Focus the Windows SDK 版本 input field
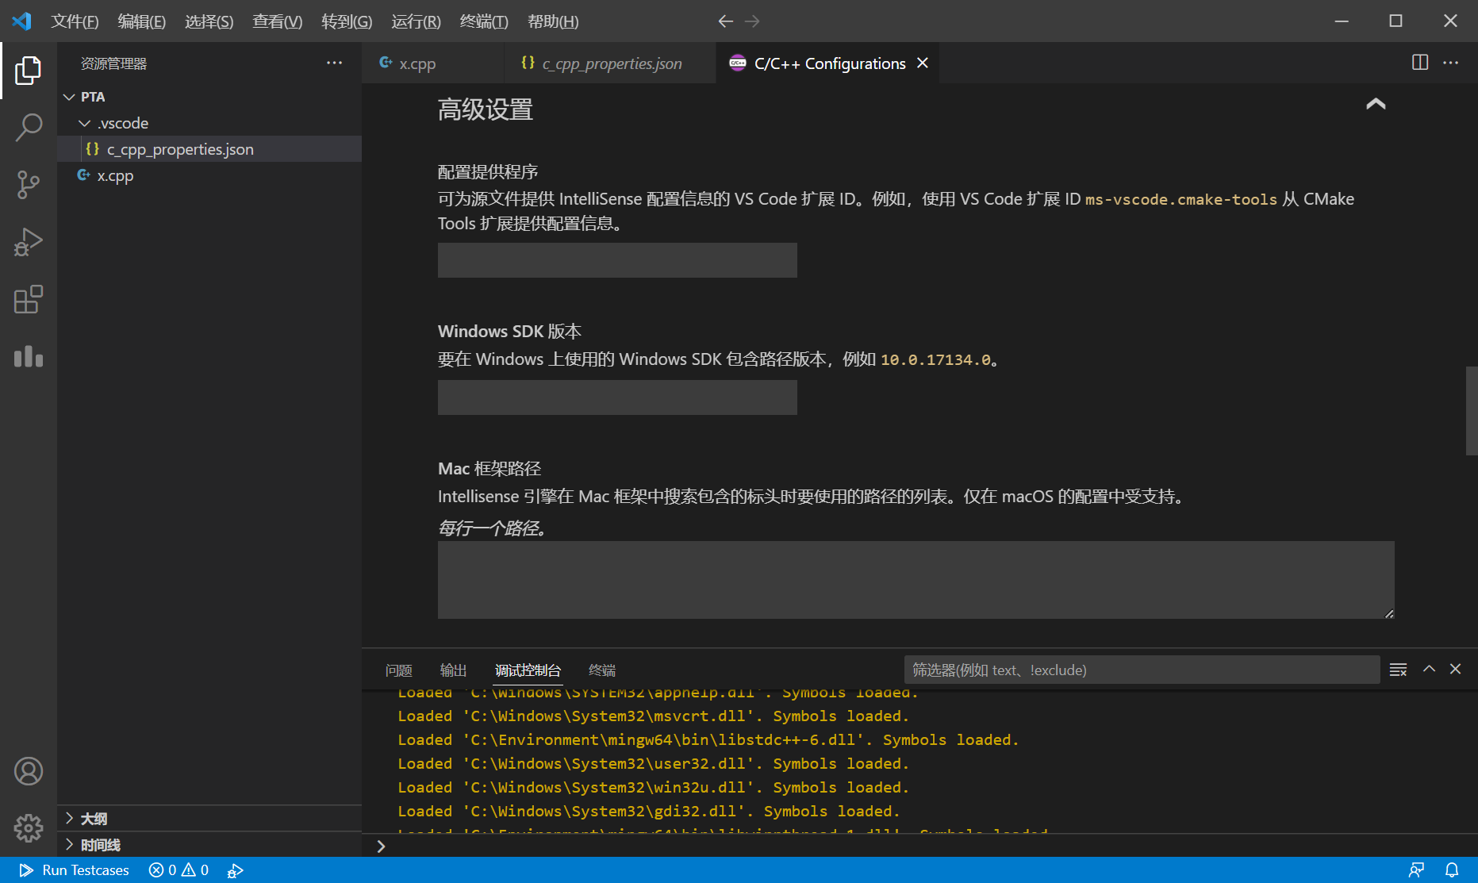Image resolution: width=1478 pixels, height=883 pixels. tap(617, 397)
